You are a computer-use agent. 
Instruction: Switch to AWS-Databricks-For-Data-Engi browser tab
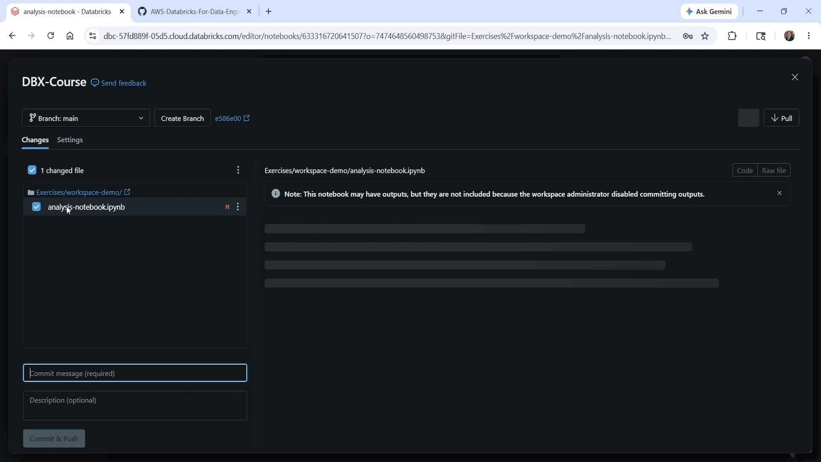point(194,12)
